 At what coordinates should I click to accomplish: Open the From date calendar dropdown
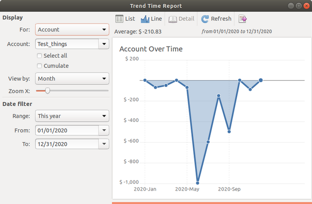[x=104, y=130]
